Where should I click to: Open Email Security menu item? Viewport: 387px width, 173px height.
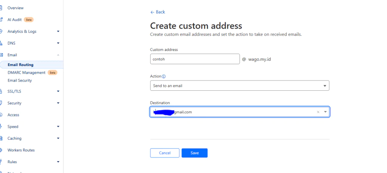[x=20, y=80]
